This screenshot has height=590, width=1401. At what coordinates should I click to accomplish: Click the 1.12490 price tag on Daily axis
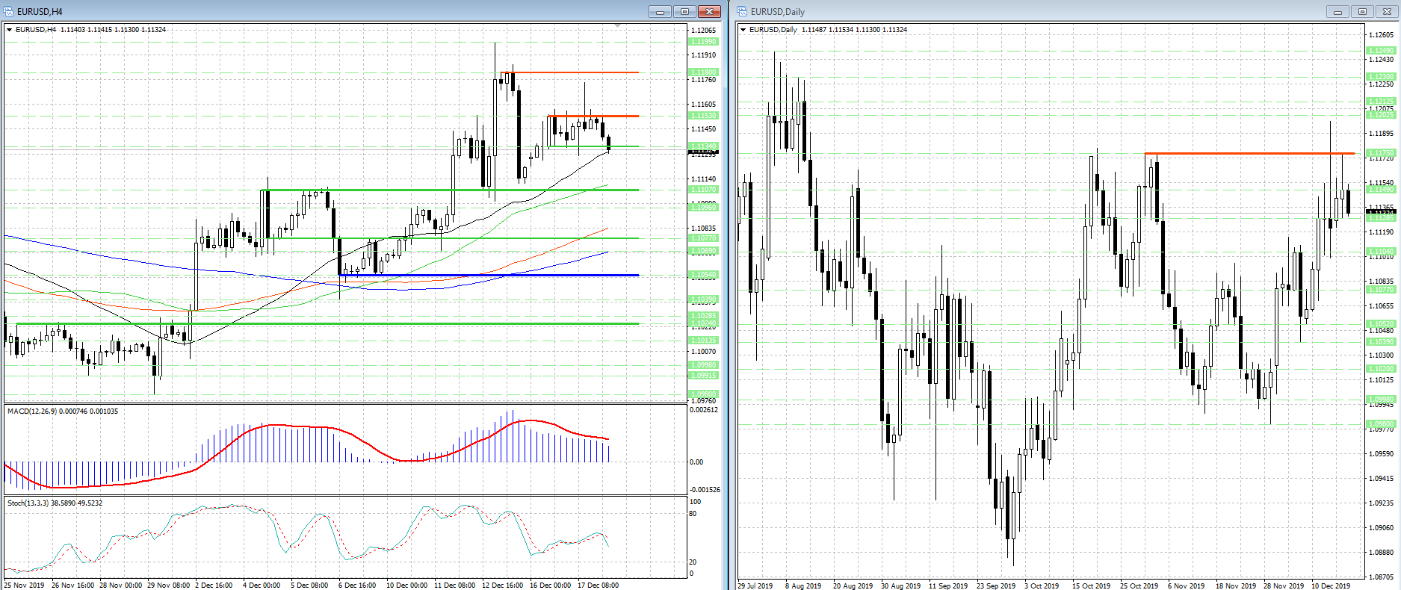point(1381,51)
